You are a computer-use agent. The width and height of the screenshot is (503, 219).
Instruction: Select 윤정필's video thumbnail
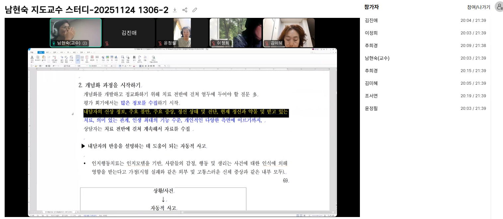point(182,33)
